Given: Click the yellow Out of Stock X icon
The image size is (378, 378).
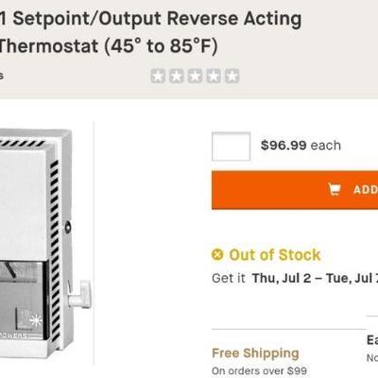Looking at the screenshot, I should pos(217,254).
